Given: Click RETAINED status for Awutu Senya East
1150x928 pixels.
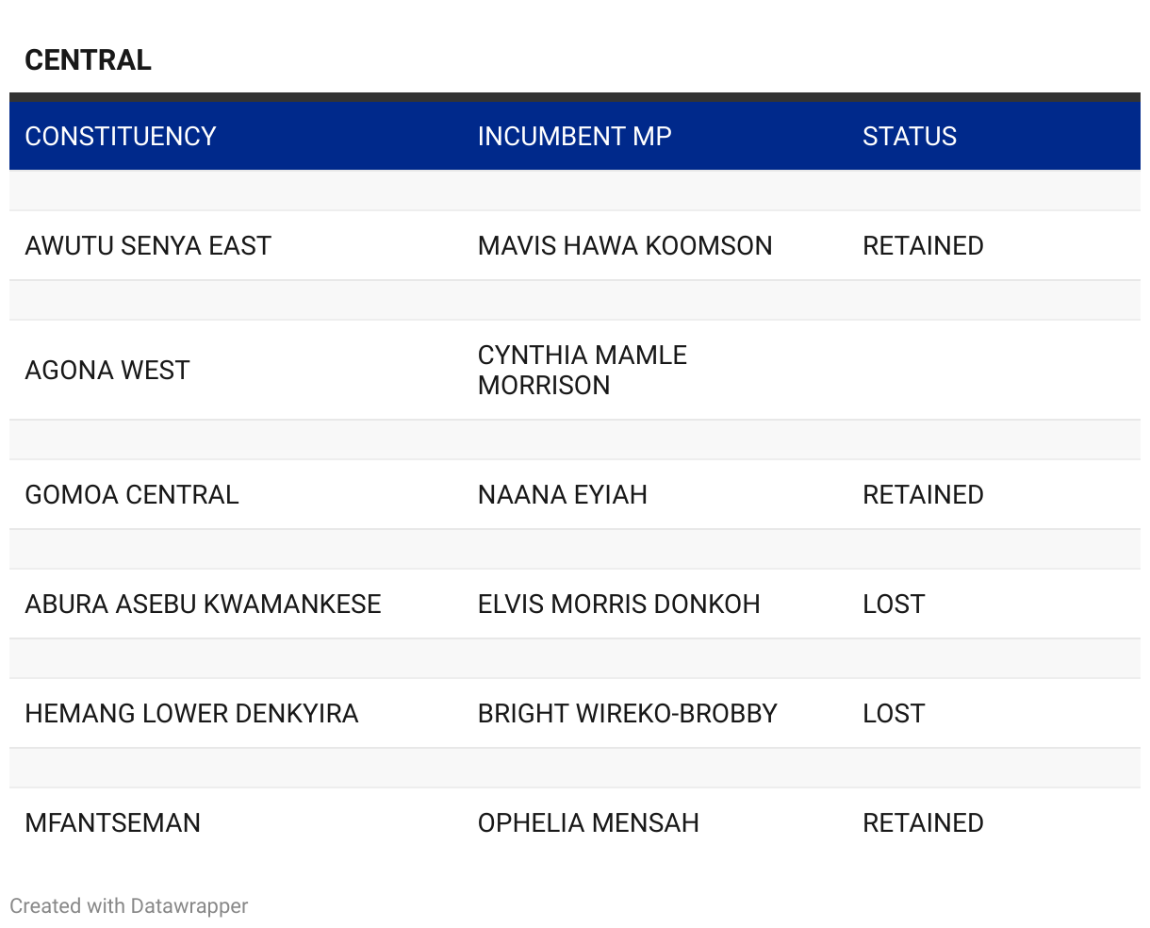Looking at the screenshot, I should click(x=923, y=246).
